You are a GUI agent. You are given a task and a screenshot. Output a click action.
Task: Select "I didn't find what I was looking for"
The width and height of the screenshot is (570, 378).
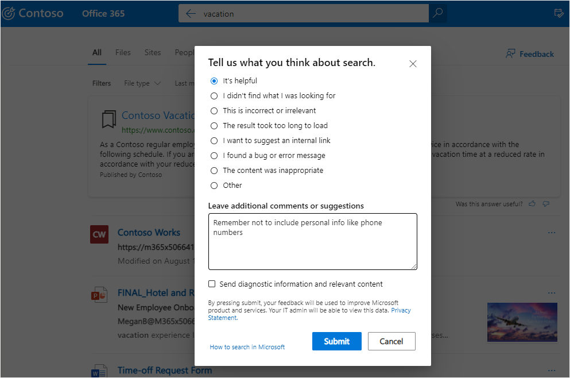(214, 96)
